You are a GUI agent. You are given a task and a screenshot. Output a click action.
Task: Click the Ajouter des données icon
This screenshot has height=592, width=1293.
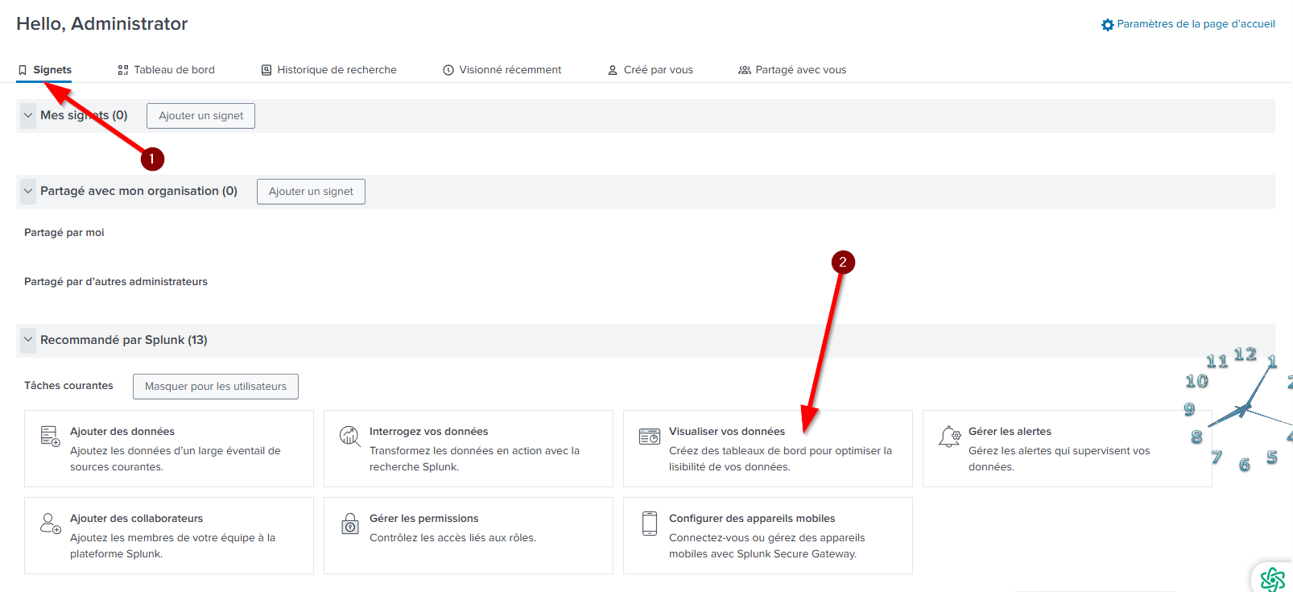(x=50, y=436)
